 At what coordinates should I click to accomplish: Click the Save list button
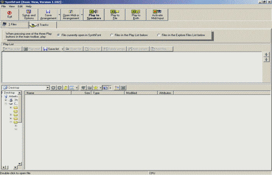(x=51, y=49)
